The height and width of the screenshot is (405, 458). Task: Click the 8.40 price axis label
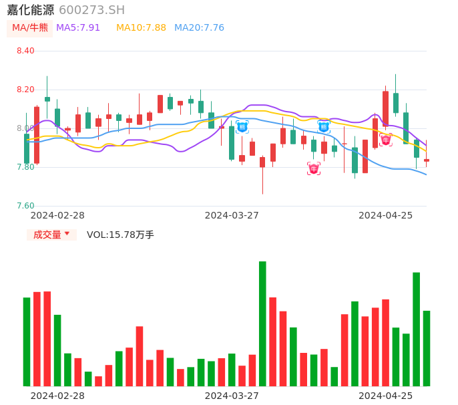tap(25, 51)
